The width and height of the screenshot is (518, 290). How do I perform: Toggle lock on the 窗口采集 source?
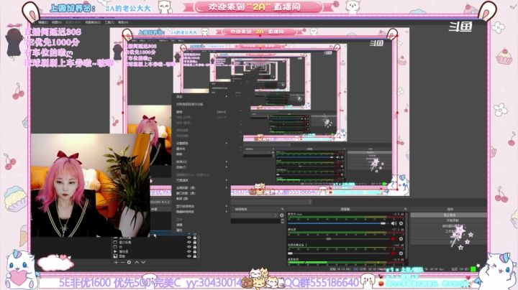pos(194,242)
